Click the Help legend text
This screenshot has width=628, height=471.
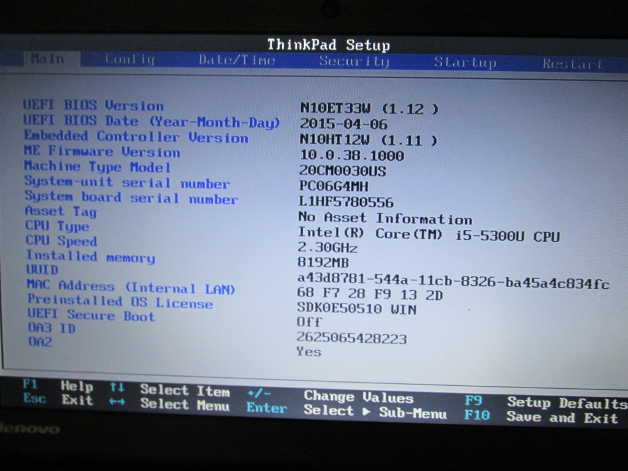click(77, 386)
